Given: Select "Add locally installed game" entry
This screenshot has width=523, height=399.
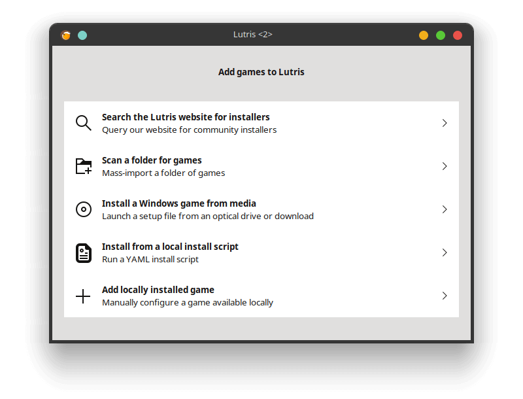Looking at the screenshot, I should coord(261,296).
